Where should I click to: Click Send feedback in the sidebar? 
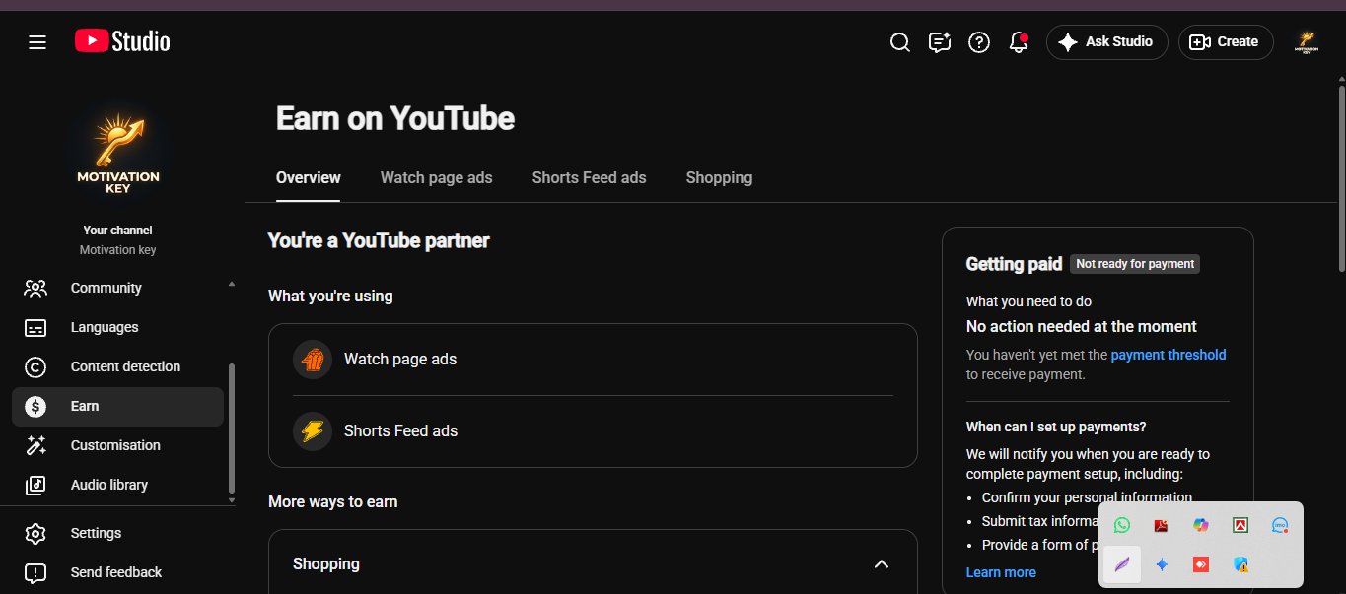pos(117,572)
